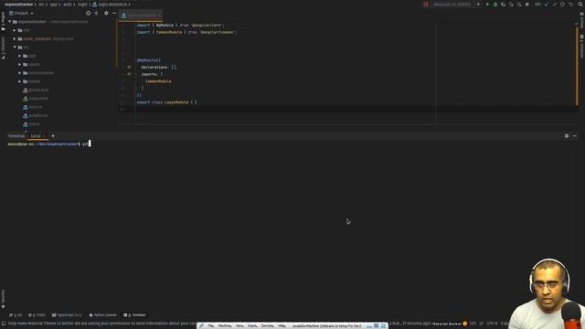Click the Stop square icon in the toolbar
Image resolution: width=585 pixels, height=329 pixels.
[526, 4]
